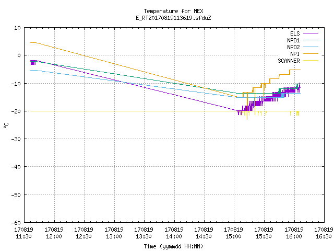Viewport: 334px width, 251px height.
Task: Select the filename E_RT20170819113619.sfduZ
Action: pyautogui.click(x=173, y=18)
